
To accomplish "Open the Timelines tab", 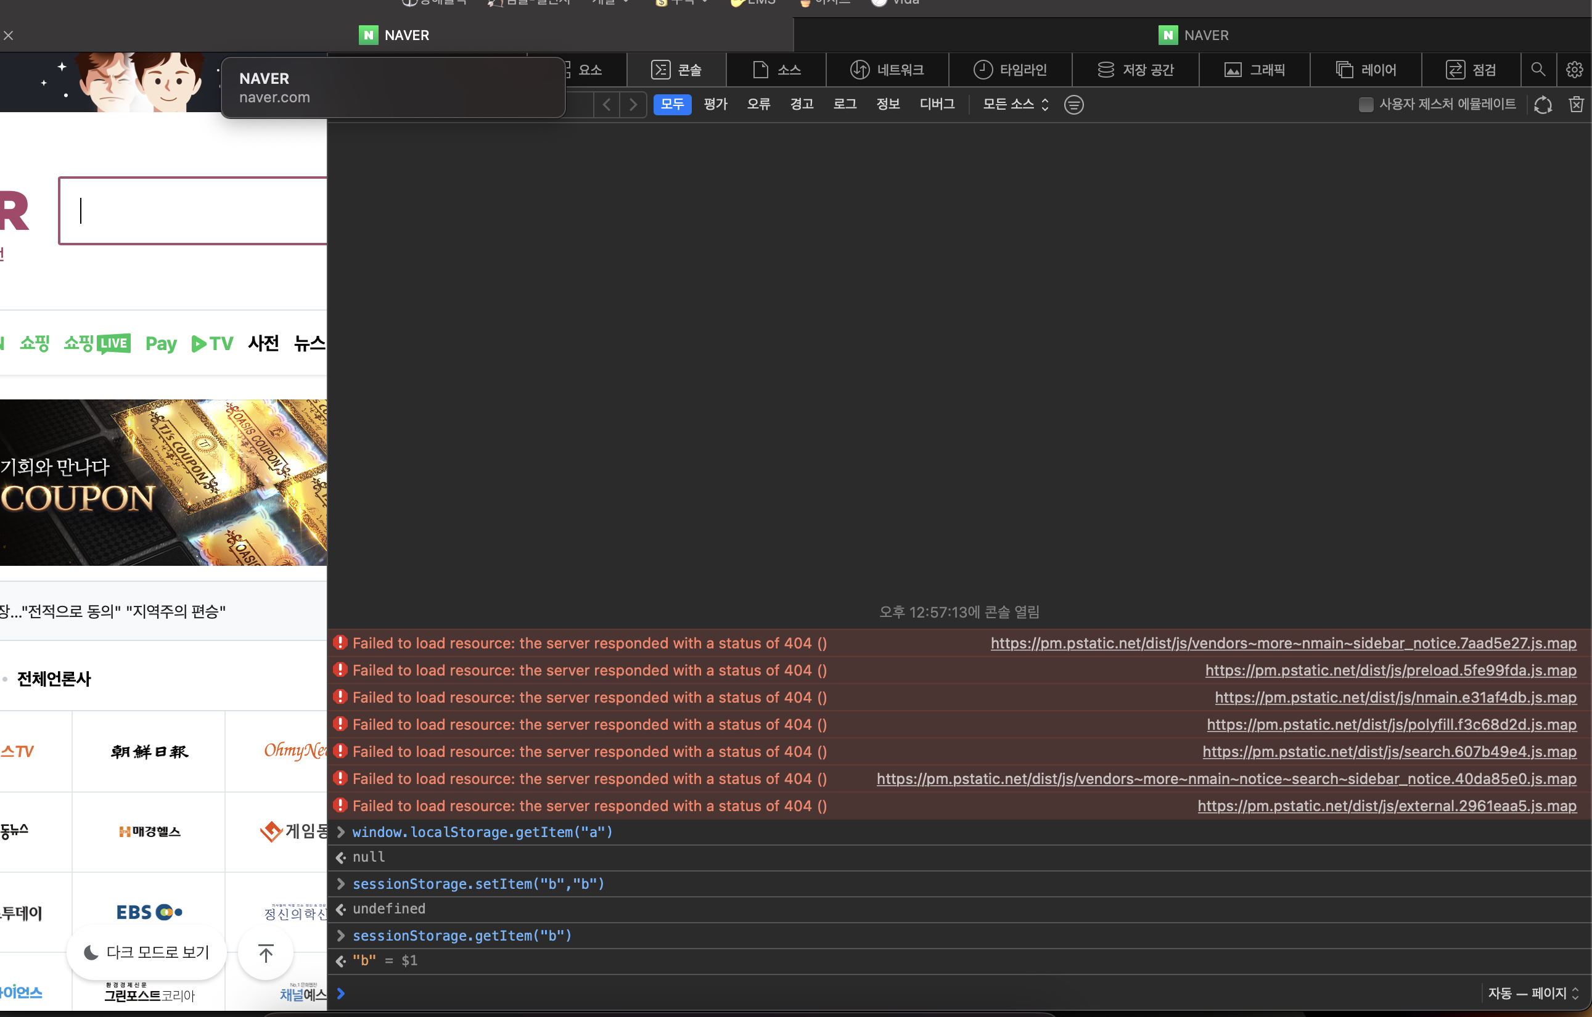I will pos(1009,70).
